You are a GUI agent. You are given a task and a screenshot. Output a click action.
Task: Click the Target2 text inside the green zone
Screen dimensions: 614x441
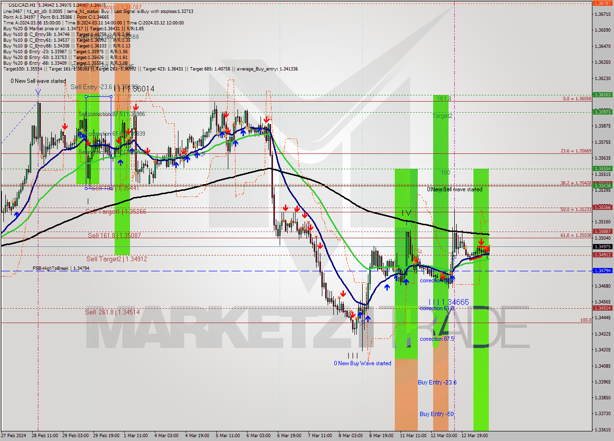click(x=442, y=116)
